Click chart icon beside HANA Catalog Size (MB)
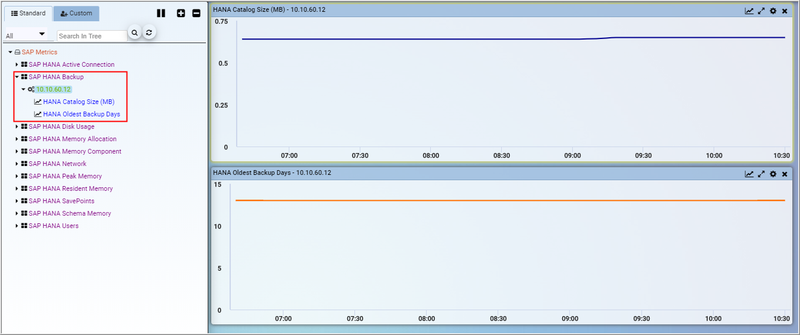The image size is (800, 335). tap(38, 102)
